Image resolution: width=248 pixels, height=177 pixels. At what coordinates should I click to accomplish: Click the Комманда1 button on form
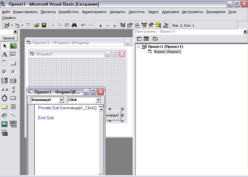[113, 115]
